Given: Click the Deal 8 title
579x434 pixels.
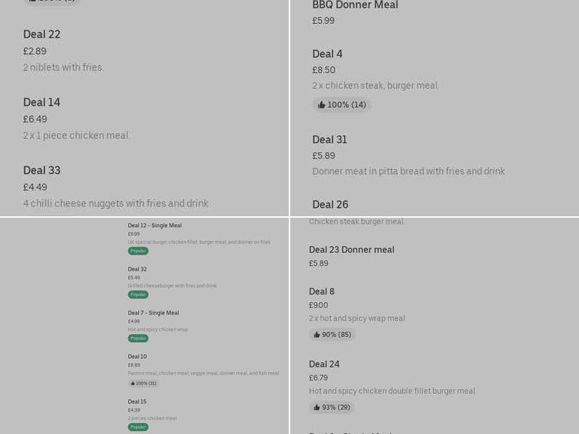Looking at the screenshot, I should point(321,292).
